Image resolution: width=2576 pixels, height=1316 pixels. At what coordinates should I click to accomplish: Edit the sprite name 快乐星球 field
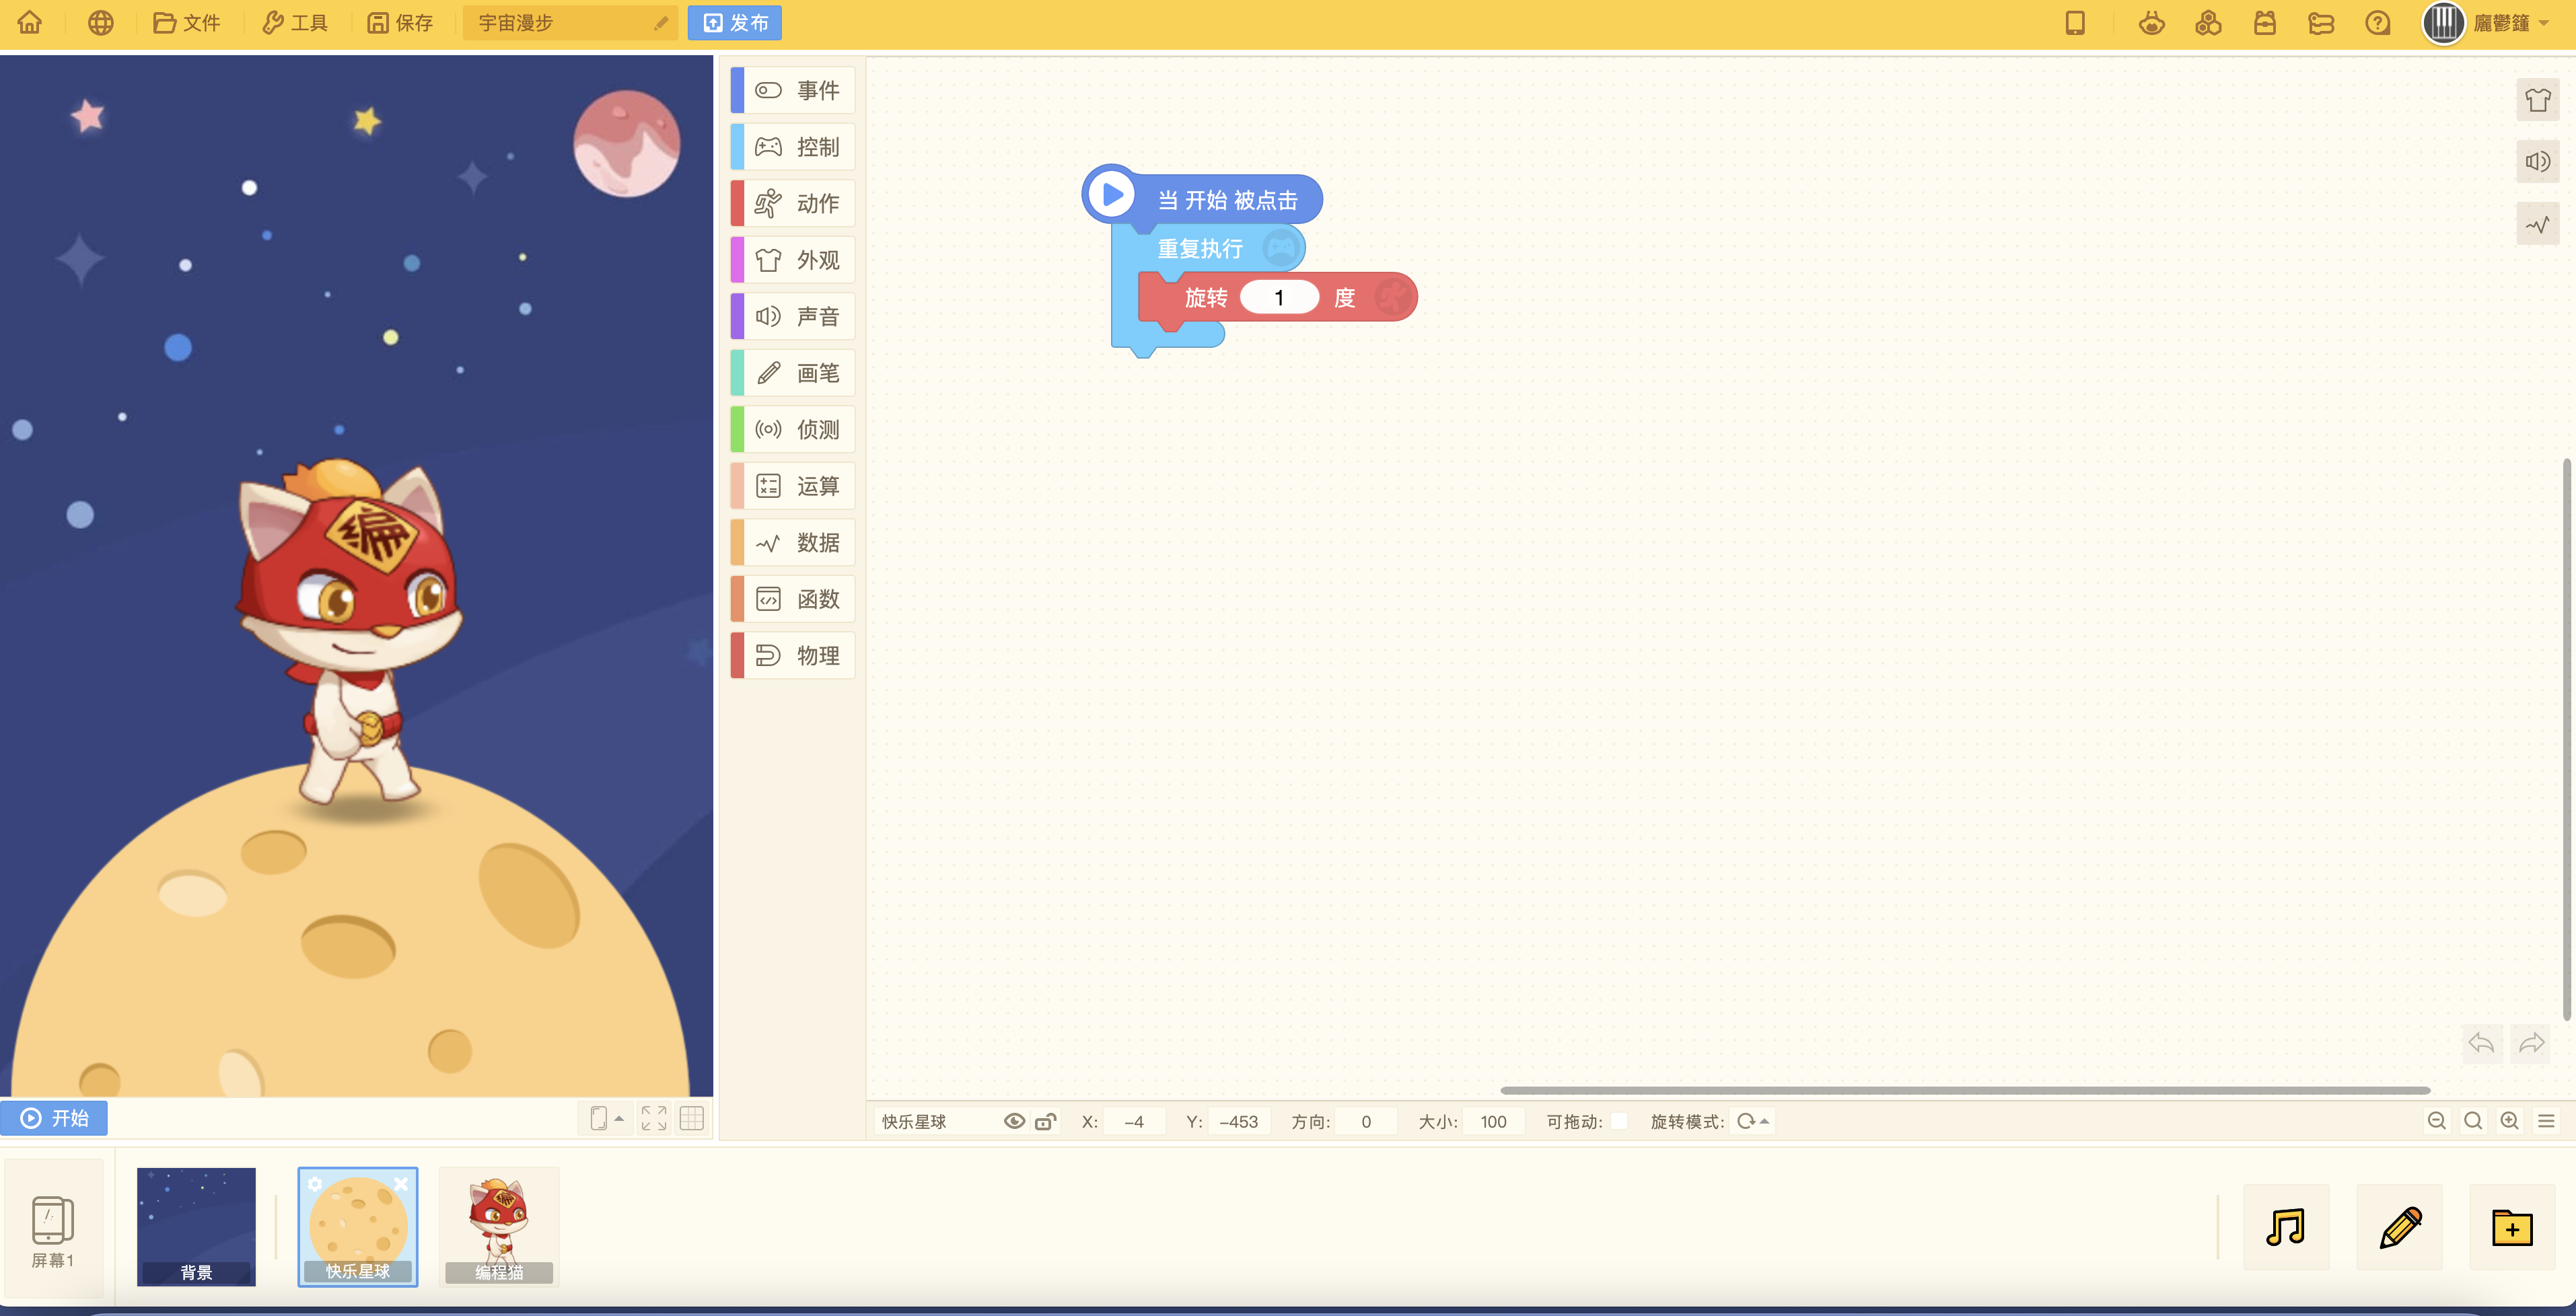point(935,1121)
